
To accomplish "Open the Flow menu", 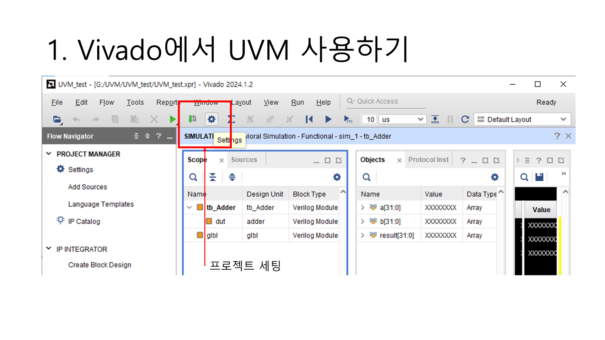I will [107, 102].
